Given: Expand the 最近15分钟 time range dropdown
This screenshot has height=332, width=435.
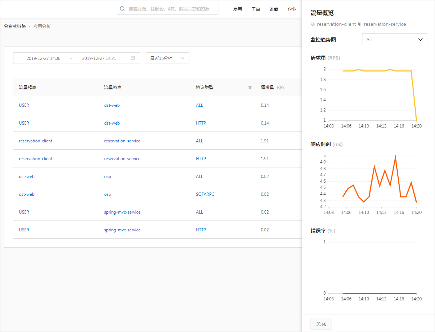Looking at the screenshot, I should click(x=168, y=58).
